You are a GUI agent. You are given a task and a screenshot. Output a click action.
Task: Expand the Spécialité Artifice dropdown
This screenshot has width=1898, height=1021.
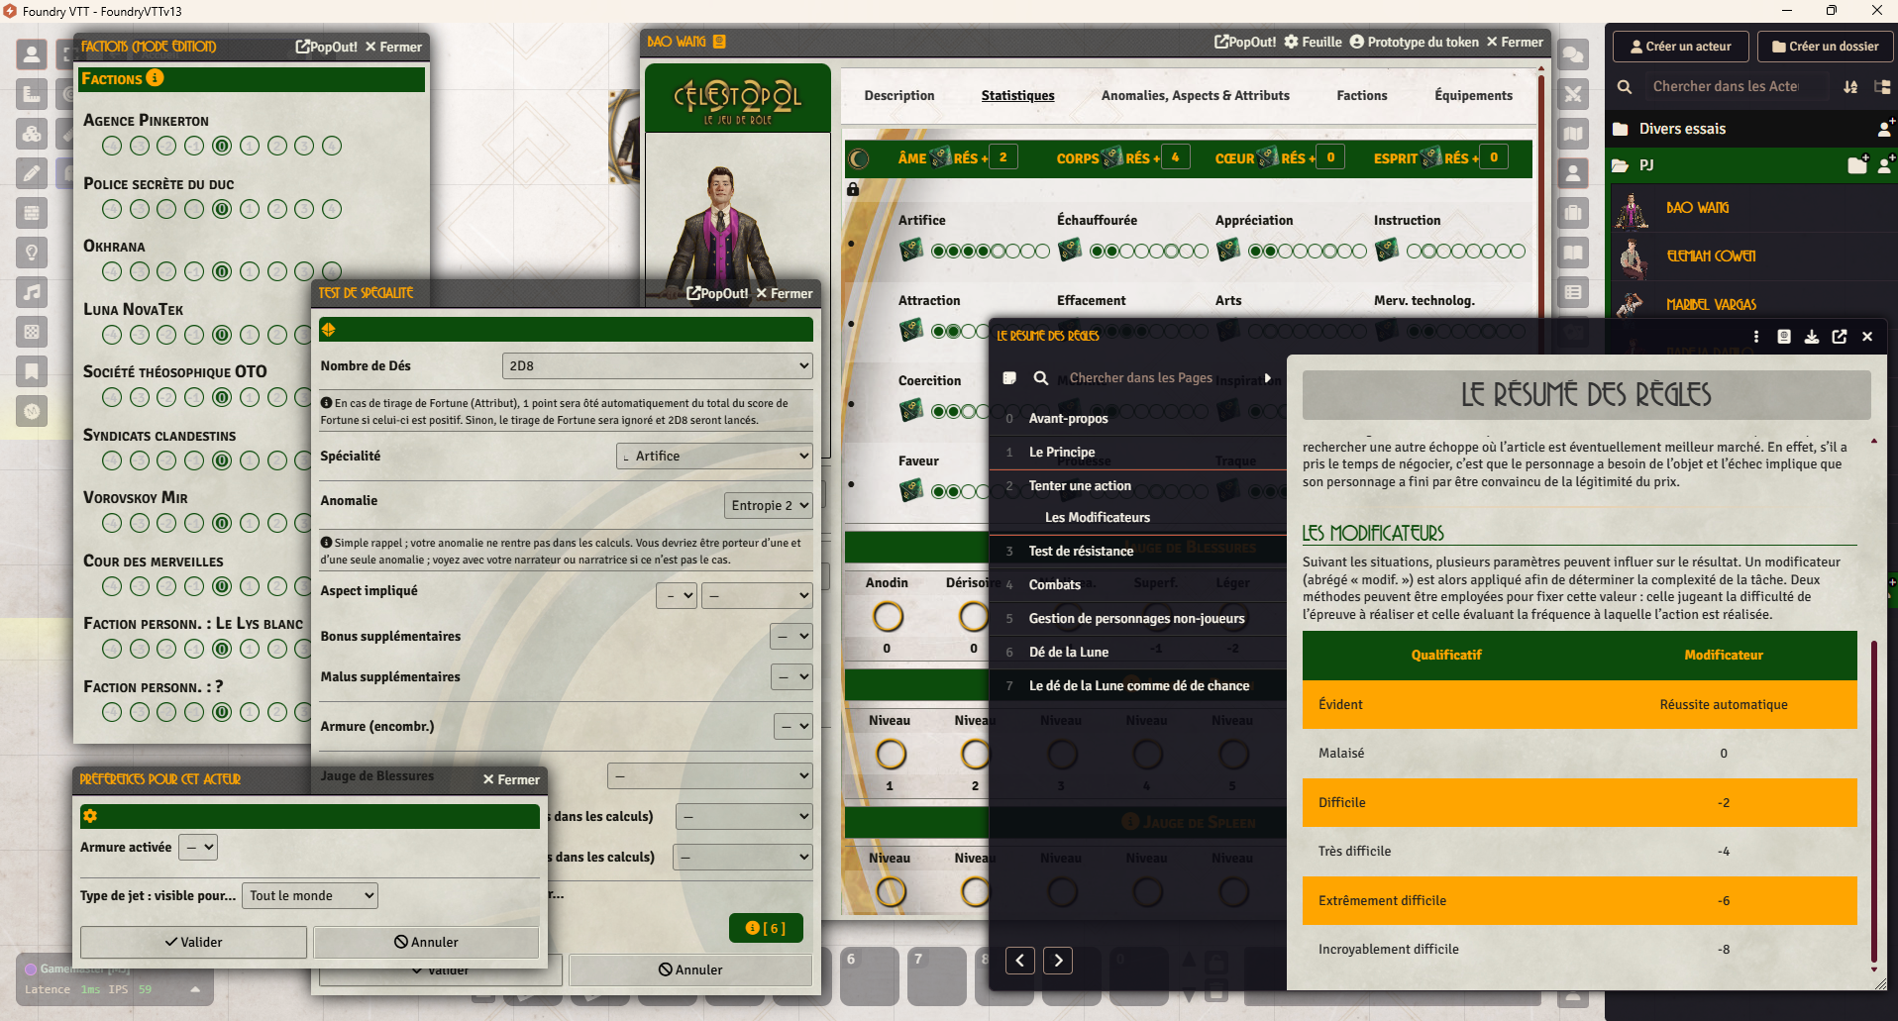coord(714,456)
